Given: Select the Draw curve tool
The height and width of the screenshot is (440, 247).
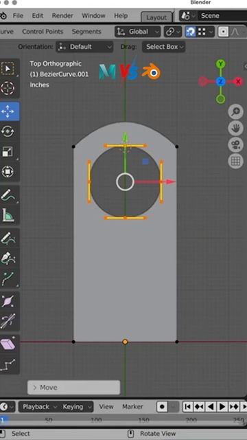Looking at the screenshot, I should (8, 238).
